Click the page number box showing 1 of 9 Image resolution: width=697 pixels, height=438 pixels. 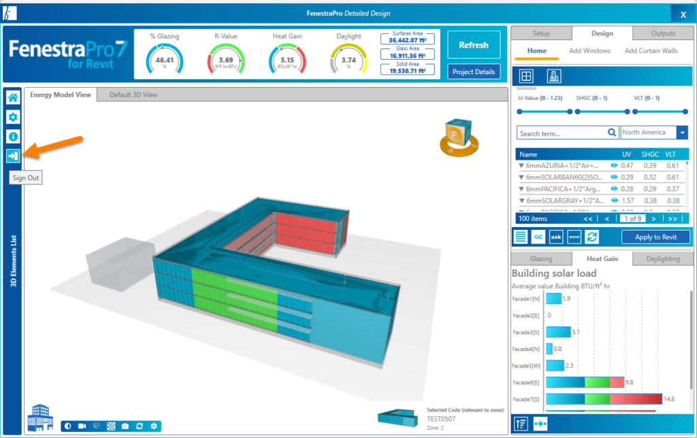tap(632, 218)
